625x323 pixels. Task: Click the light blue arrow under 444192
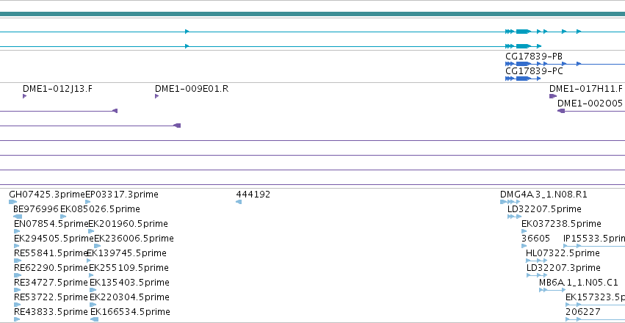[x=239, y=202]
